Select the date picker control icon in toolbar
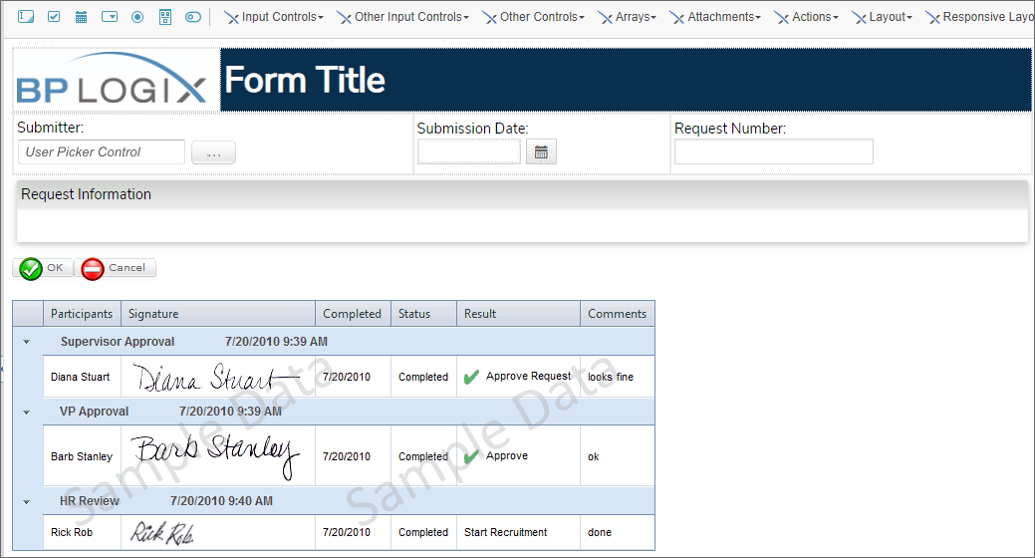This screenshot has height=558, width=1035. (82, 17)
